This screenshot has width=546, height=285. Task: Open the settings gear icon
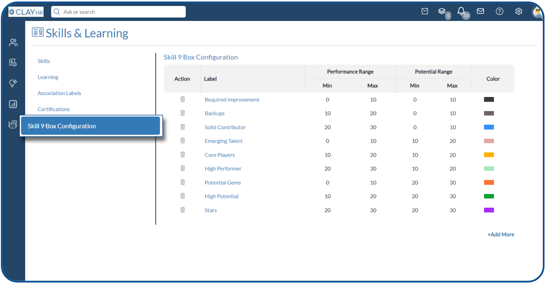[x=519, y=11]
